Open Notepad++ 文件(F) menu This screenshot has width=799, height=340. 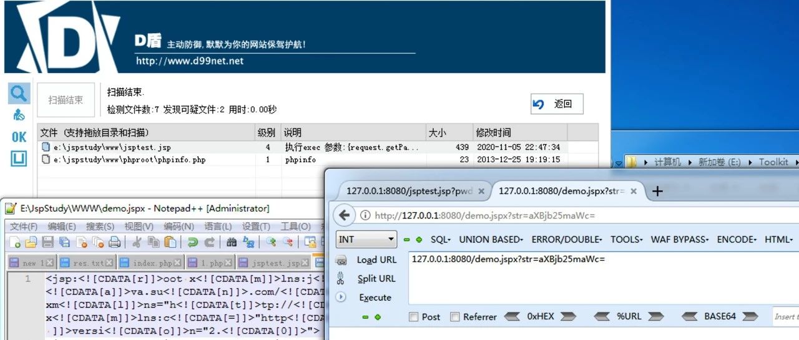pos(24,226)
